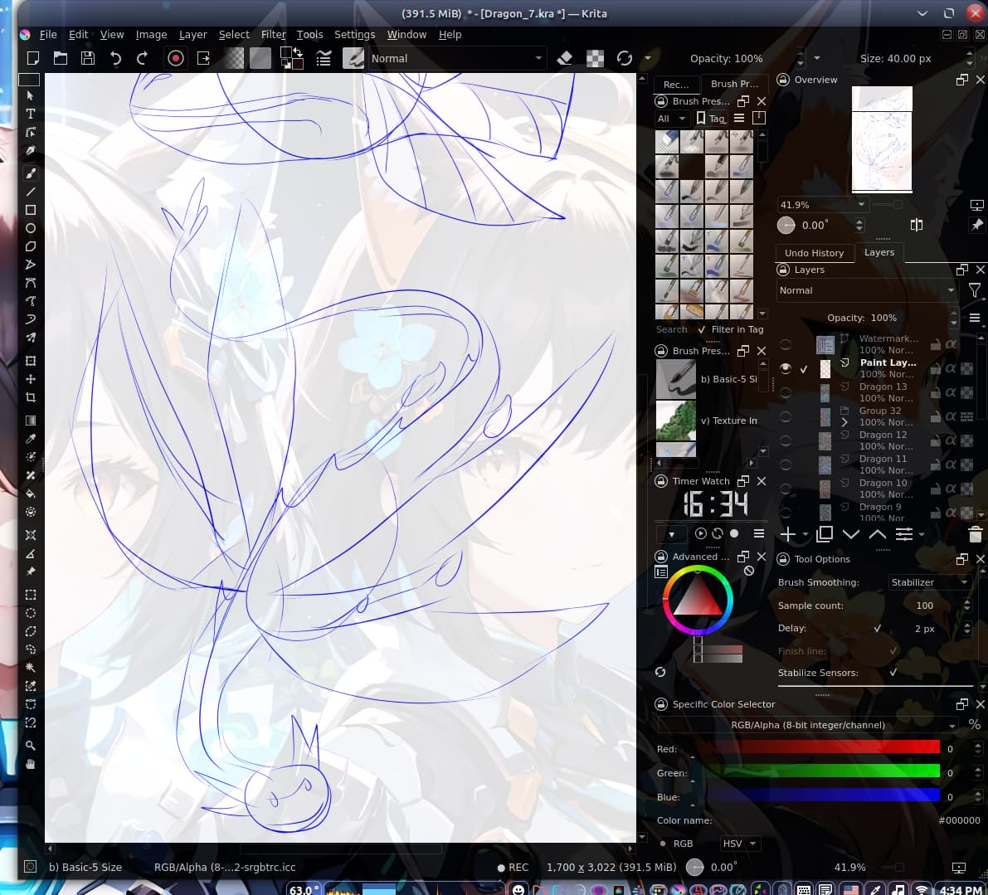Select the Color Sampler eyedropper tool
The image size is (988, 895).
pos(30,438)
